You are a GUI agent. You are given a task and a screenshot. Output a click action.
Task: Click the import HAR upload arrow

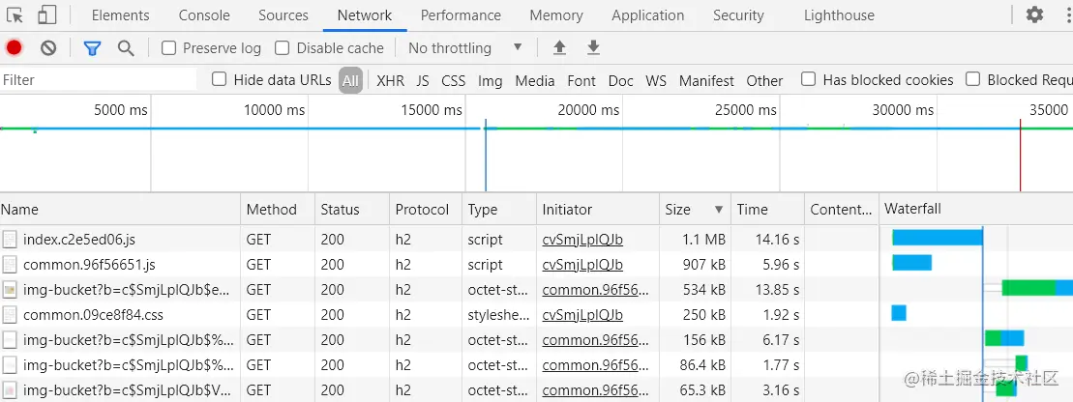pyautogui.click(x=559, y=48)
